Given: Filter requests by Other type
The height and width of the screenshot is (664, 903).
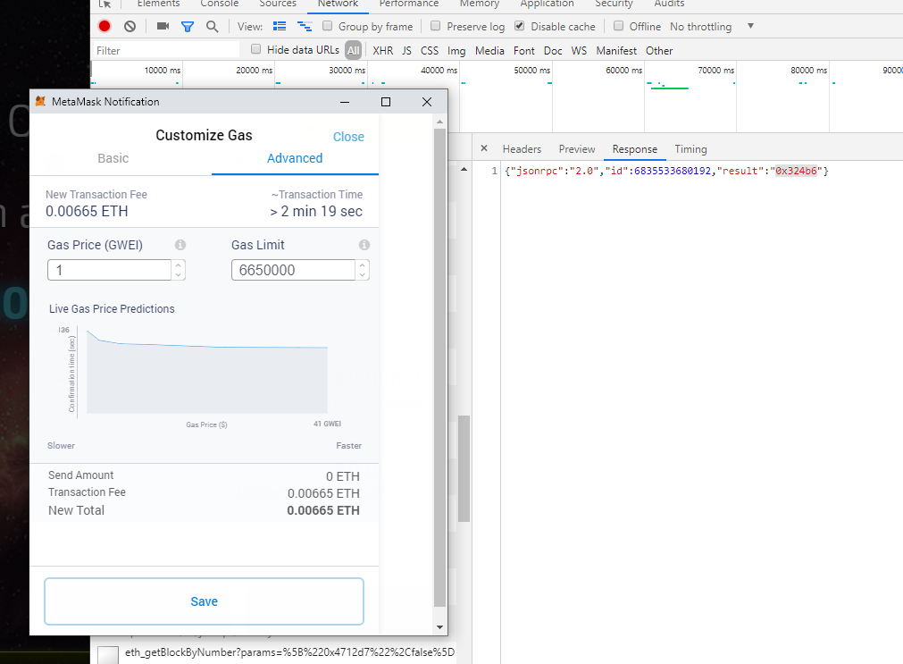Looking at the screenshot, I should 659,51.
